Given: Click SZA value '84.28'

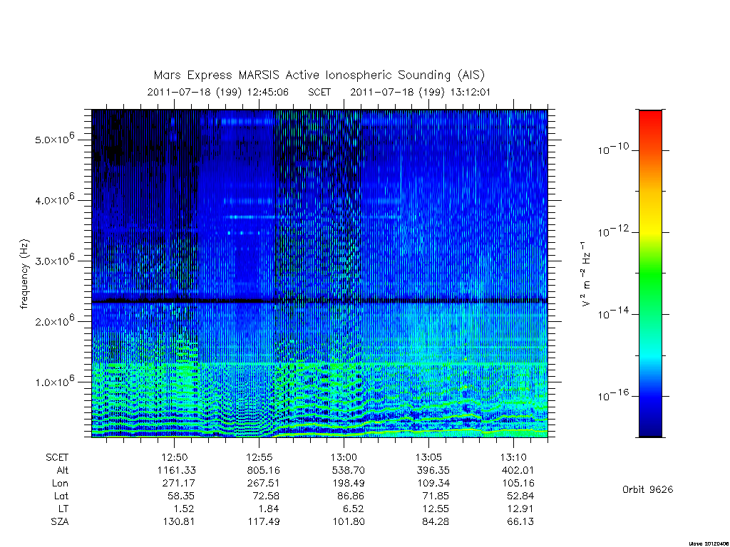Looking at the screenshot, I should click(x=436, y=522).
